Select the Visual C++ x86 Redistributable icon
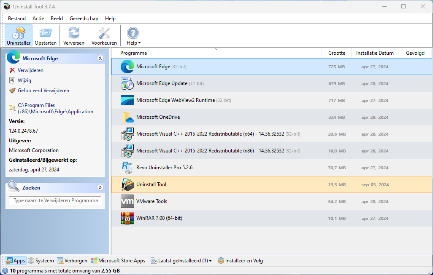The width and height of the screenshot is (433, 275). click(127, 151)
